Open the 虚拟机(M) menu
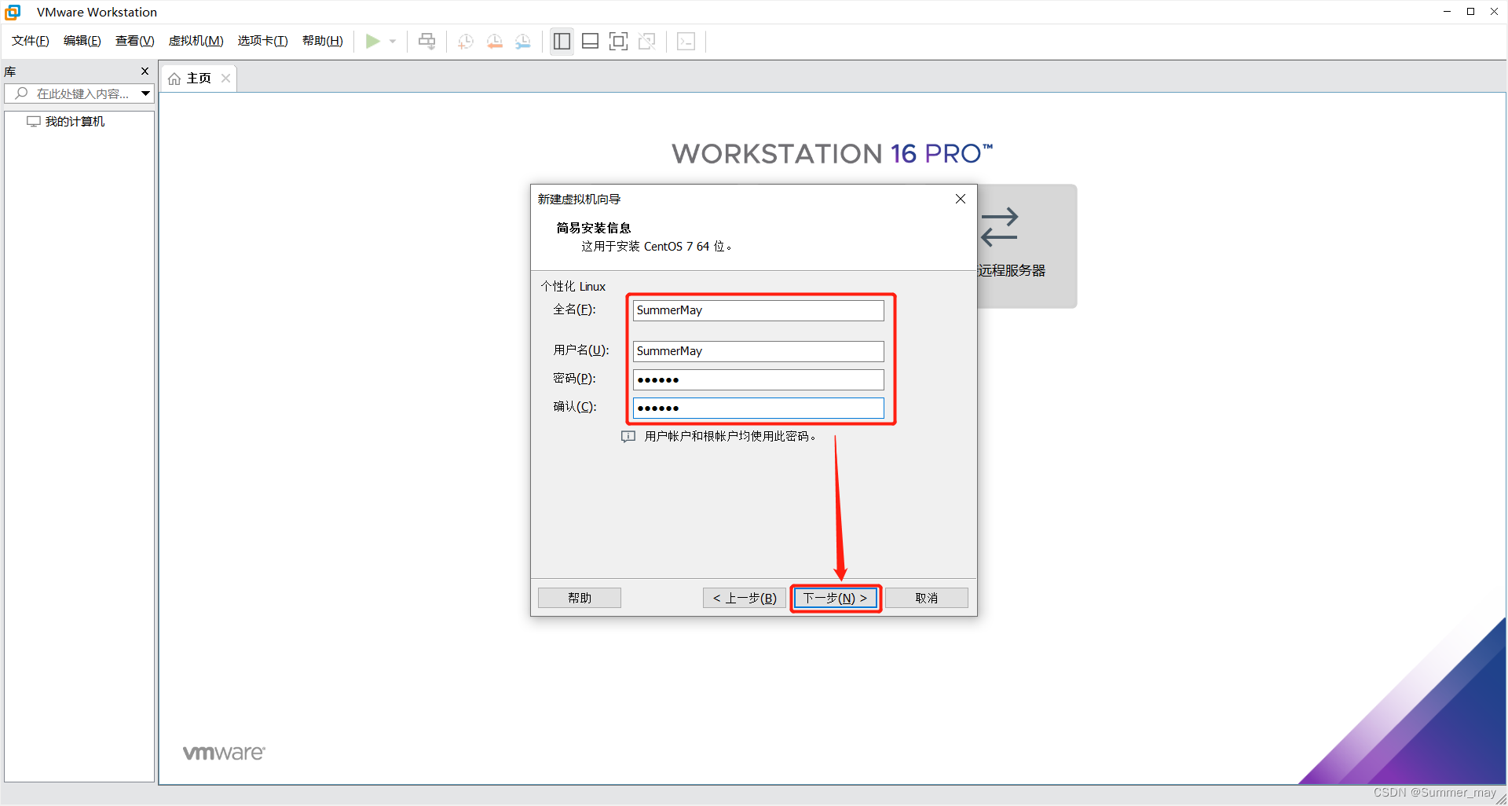Screen dimensions: 1508x806 tap(196, 41)
